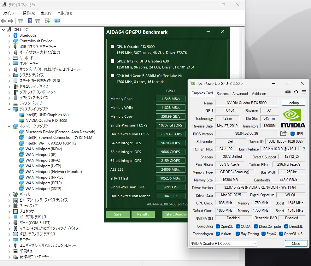Click the Scan for hardware changes monitor icon

coord(57,21)
